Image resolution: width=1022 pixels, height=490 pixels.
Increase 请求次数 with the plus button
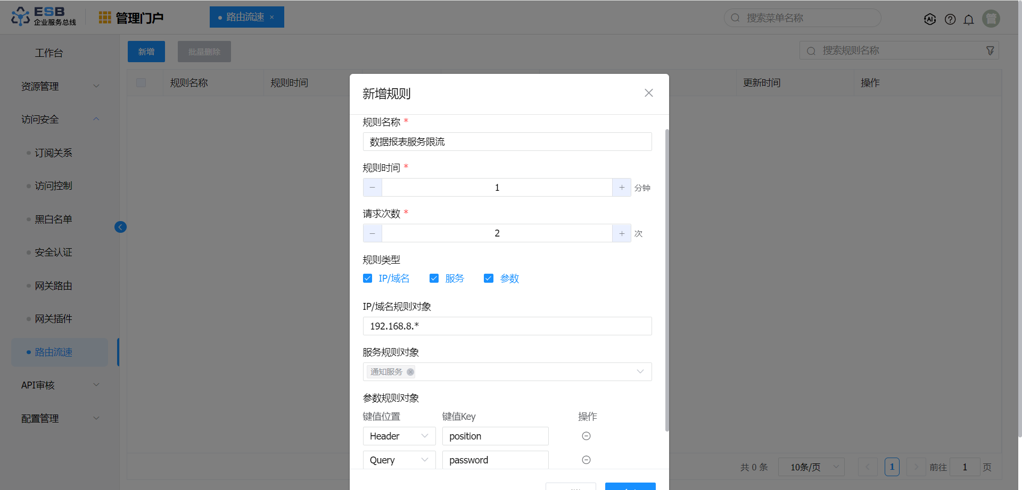coord(621,233)
